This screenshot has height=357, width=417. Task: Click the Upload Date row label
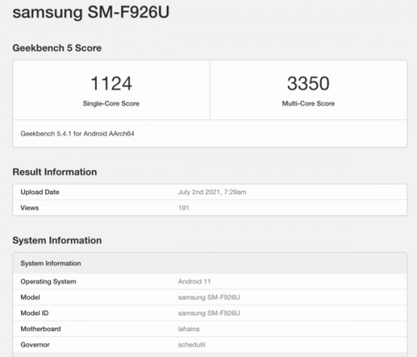coord(40,192)
